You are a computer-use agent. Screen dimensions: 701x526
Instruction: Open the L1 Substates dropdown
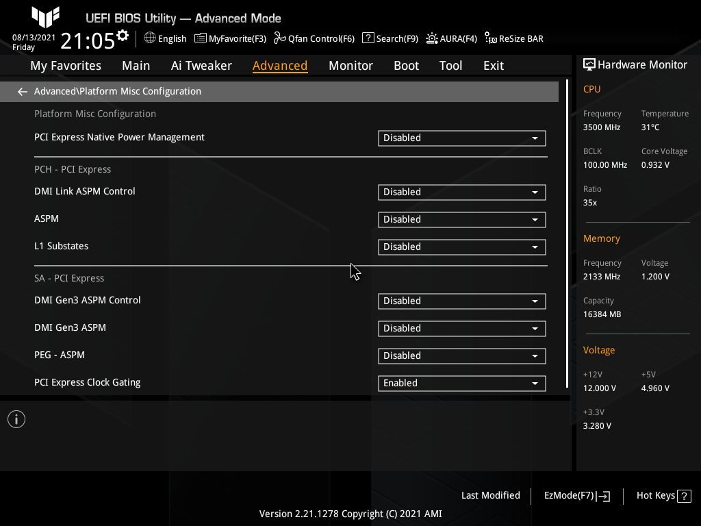tap(462, 247)
